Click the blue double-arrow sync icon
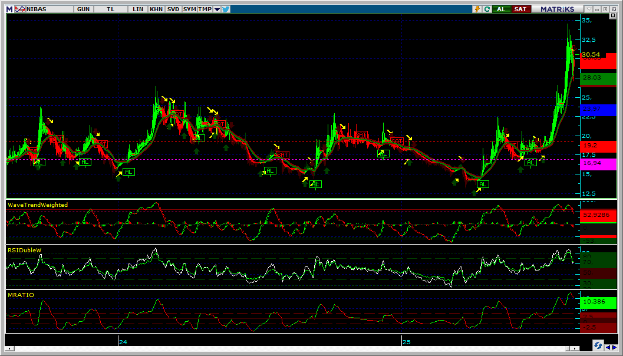Viewport: 623px width, 356px height. [x=597, y=344]
